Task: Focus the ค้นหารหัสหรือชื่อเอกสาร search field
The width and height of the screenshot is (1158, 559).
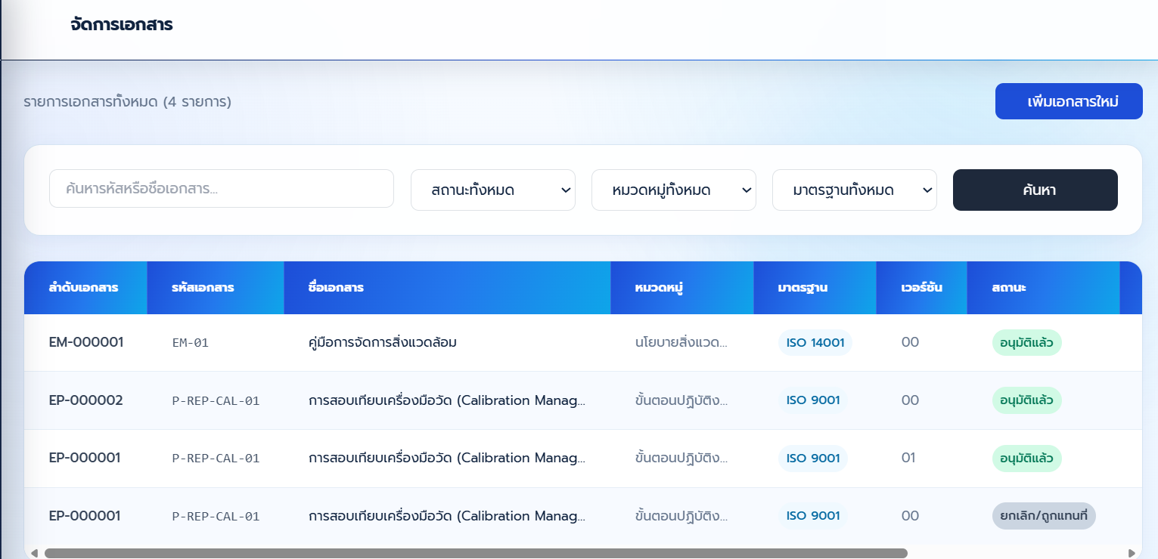Action: pos(222,189)
